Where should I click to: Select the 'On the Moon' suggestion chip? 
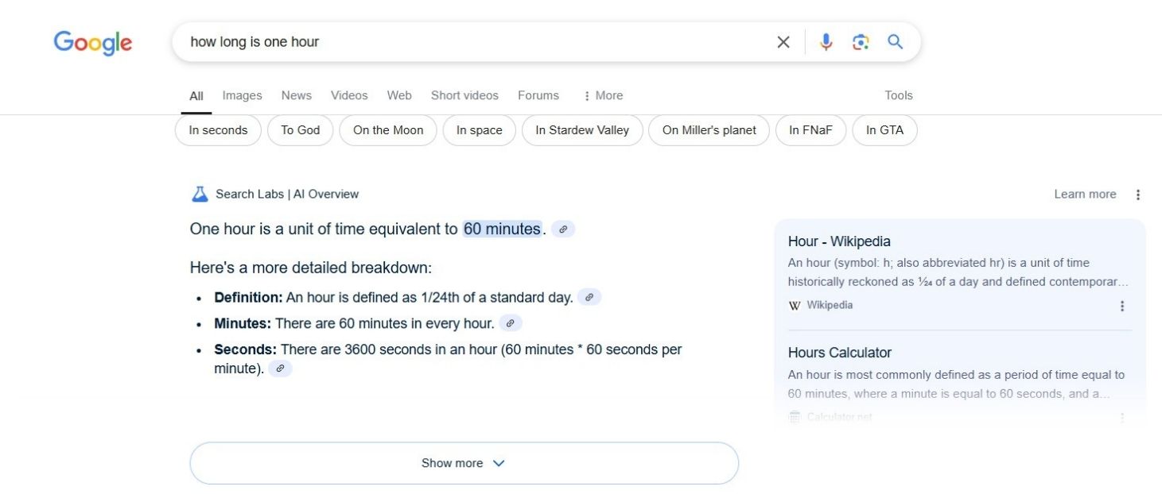point(388,130)
